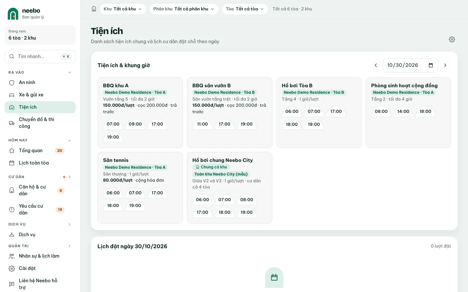Open the page settings gear icon

click(x=452, y=39)
